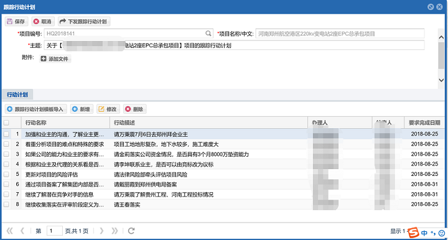
Task: Click 新增 to add an action
Action: 82,109
